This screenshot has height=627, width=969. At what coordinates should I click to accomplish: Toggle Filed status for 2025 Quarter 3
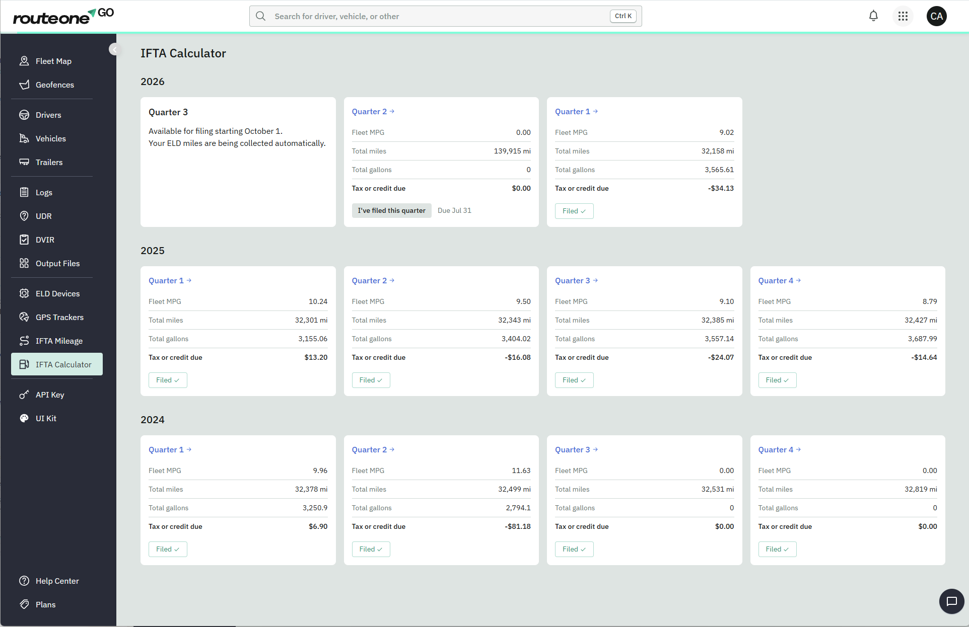pyautogui.click(x=574, y=380)
